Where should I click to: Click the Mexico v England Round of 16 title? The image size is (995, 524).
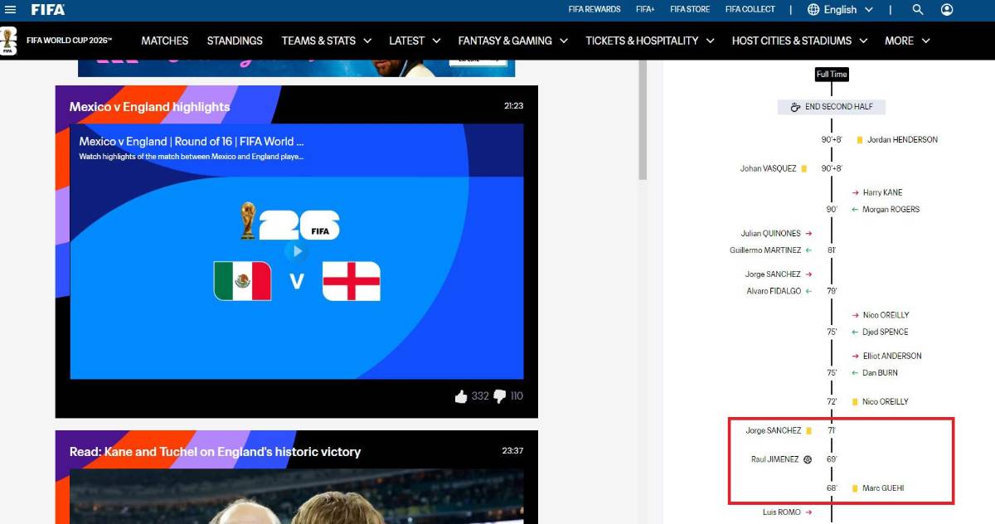click(192, 142)
